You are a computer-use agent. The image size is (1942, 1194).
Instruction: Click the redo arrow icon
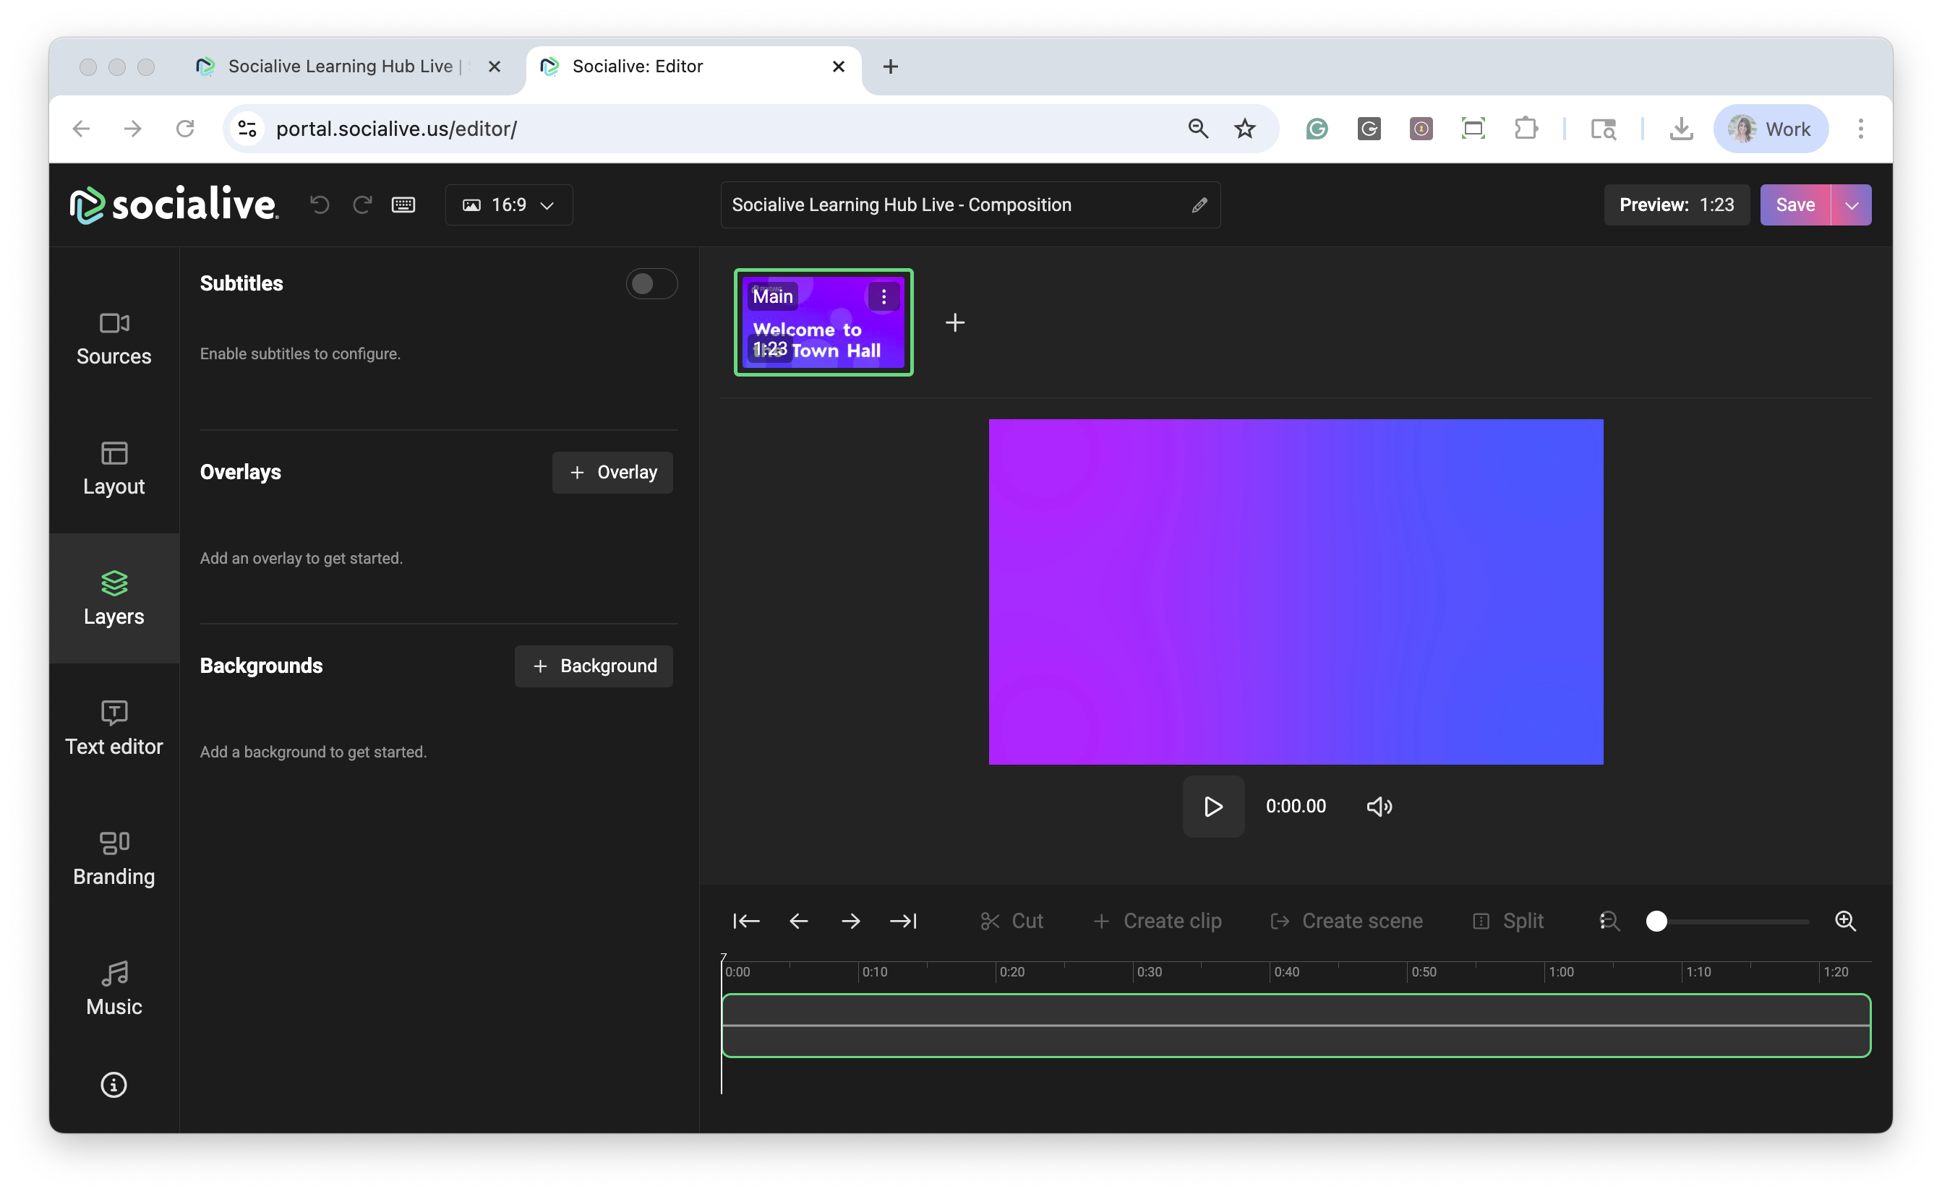click(x=362, y=205)
